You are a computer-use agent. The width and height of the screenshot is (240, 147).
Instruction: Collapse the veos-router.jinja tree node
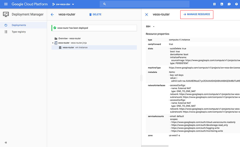(x=53, y=43)
